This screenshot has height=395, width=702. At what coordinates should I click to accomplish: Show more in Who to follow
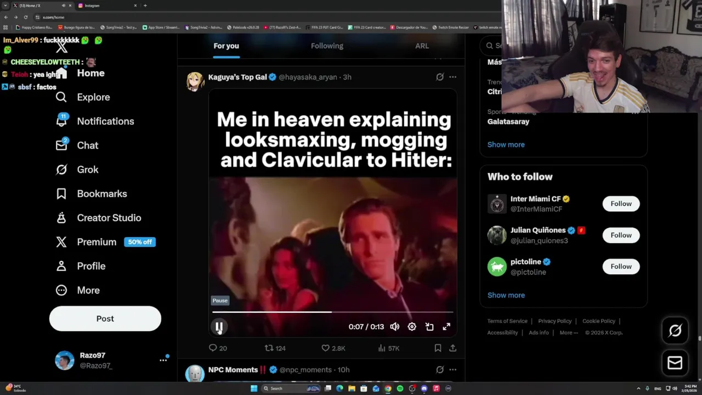[x=506, y=295]
